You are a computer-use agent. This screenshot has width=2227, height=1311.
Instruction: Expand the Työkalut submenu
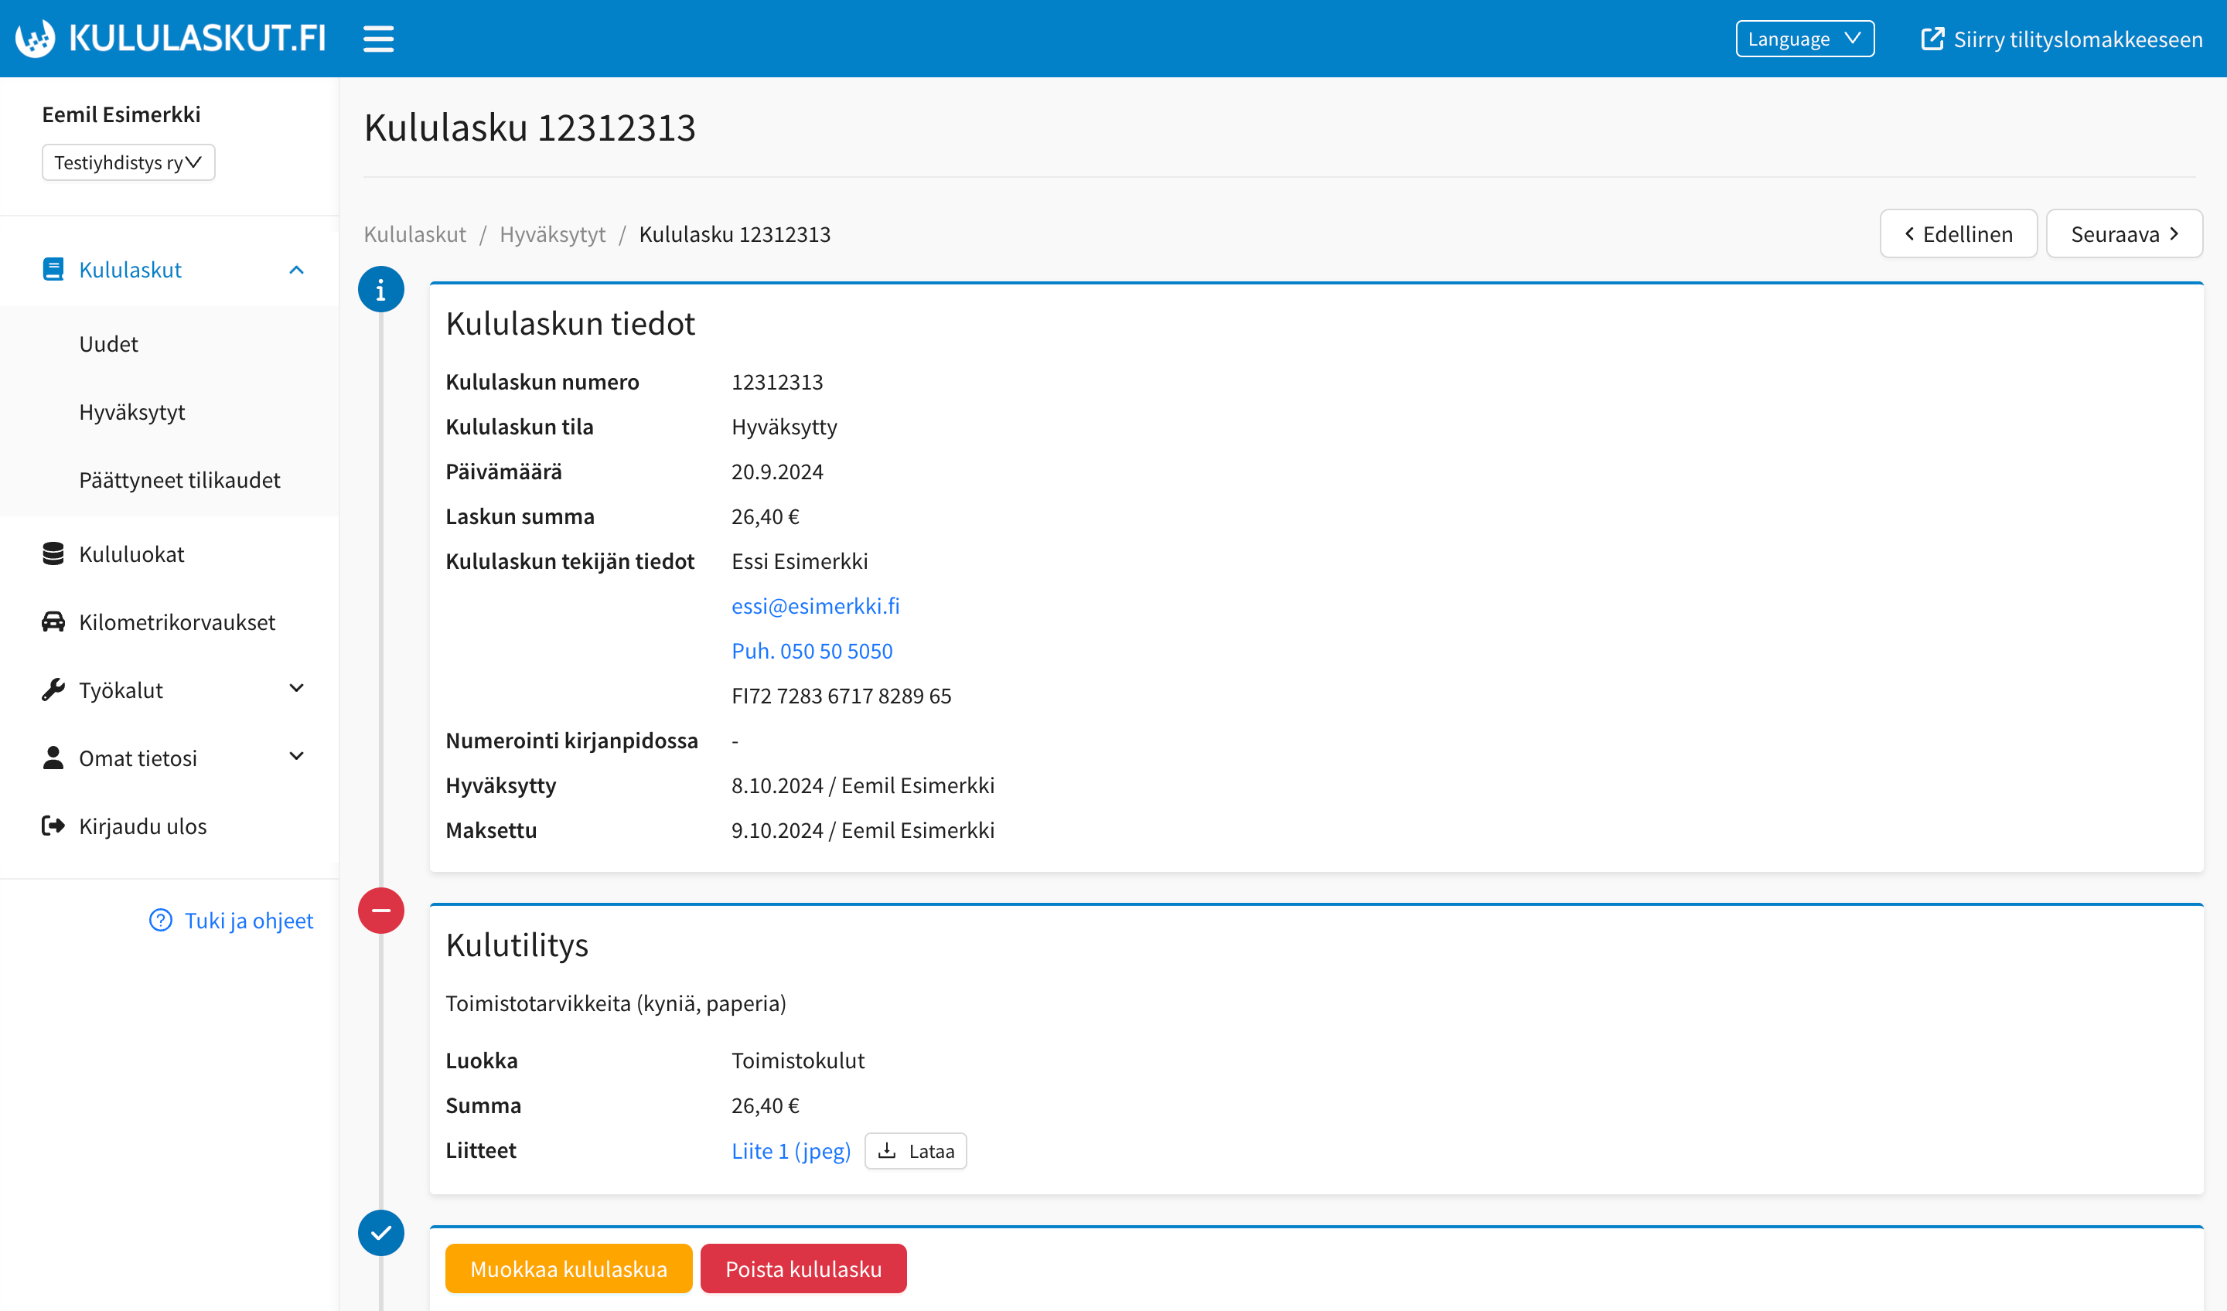click(x=296, y=689)
